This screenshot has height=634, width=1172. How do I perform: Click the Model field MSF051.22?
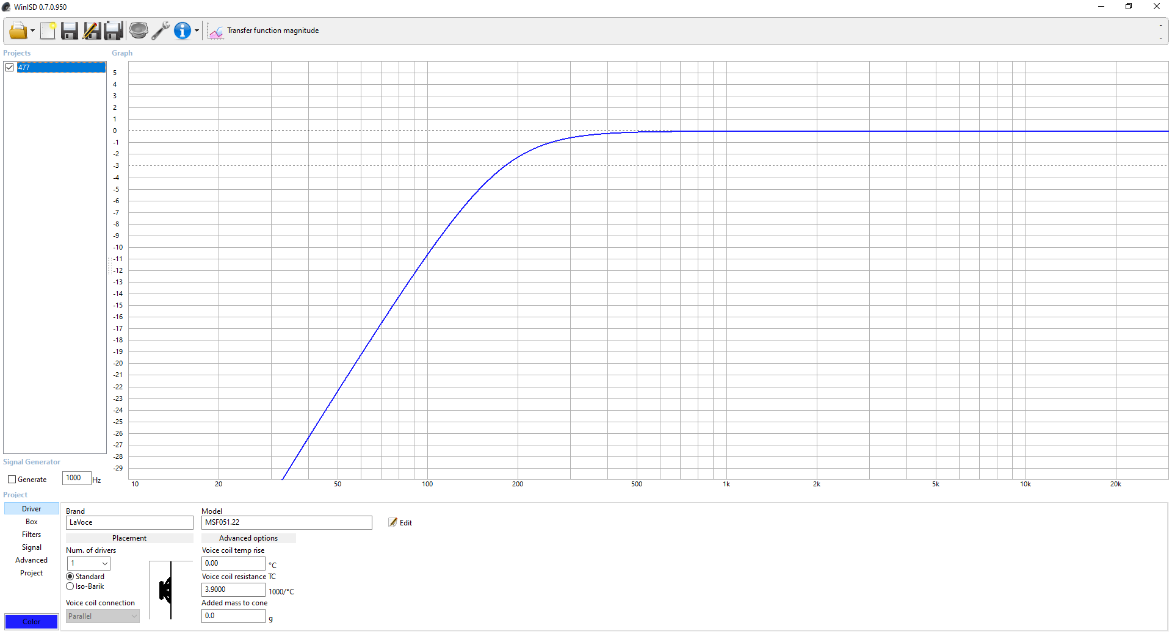[287, 522]
